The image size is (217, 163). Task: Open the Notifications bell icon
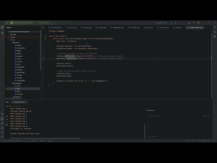pyautogui.click(x=215, y=28)
